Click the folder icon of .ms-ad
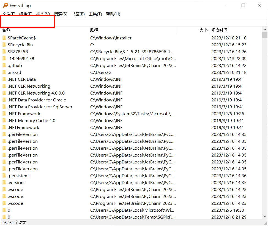Screen dimensions: 268x226 click(x=4, y=72)
